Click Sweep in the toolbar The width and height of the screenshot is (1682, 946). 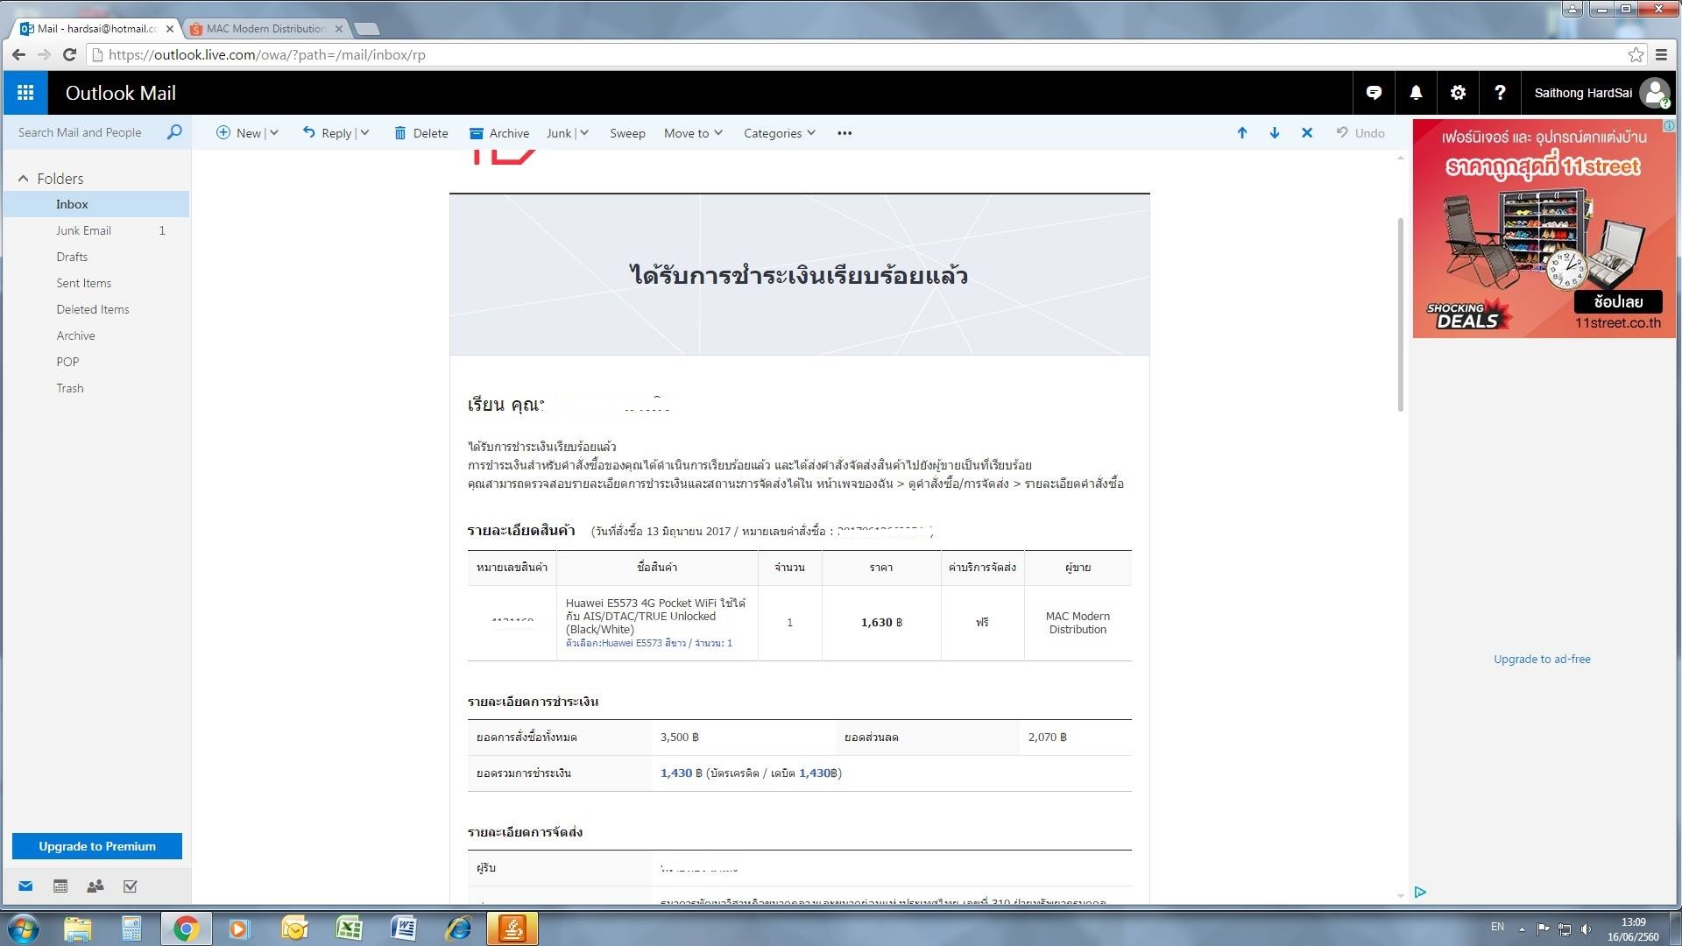(x=627, y=133)
